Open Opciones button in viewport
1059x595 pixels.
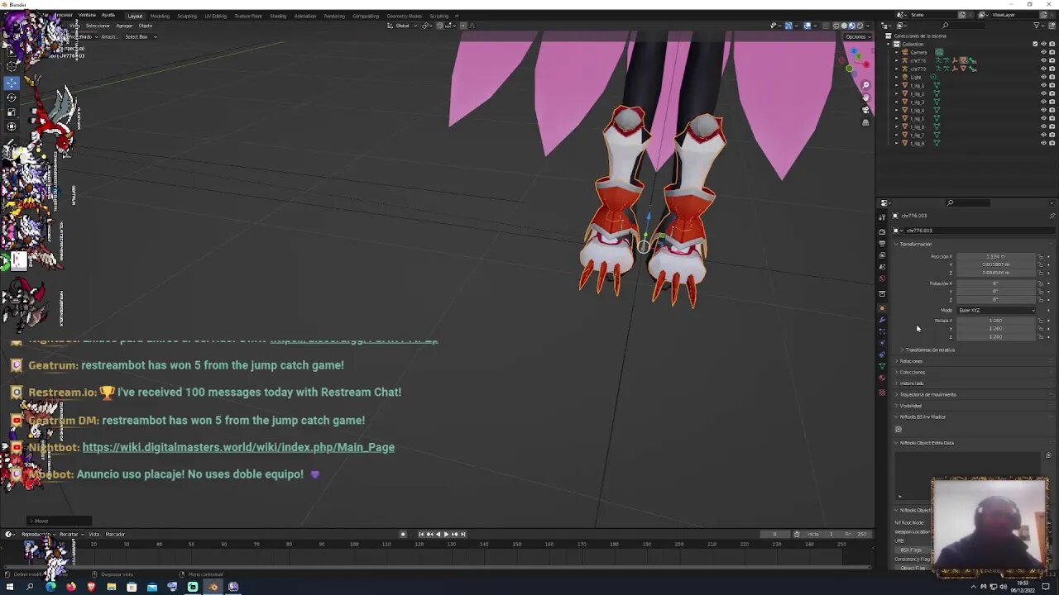click(x=857, y=36)
